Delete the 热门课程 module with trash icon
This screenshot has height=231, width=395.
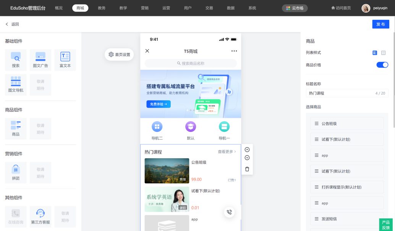pos(247,169)
